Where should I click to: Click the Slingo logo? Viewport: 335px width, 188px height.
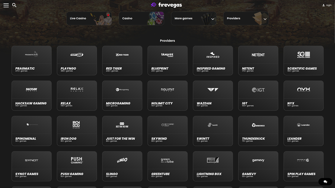(x=122, y=160)
